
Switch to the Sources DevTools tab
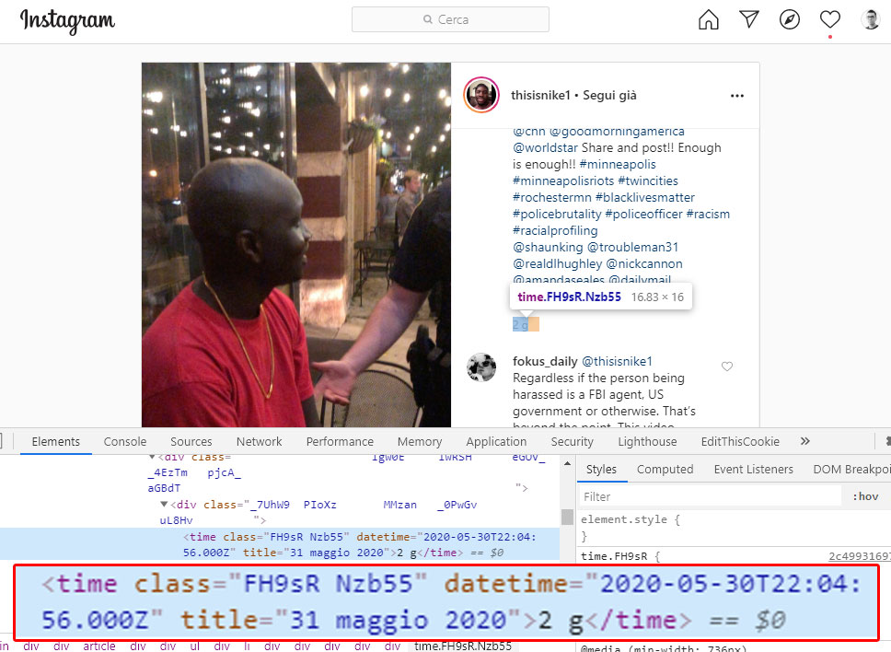point(191,442)
